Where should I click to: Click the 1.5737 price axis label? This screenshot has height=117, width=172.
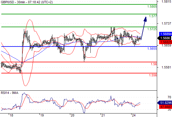[166, 23]
